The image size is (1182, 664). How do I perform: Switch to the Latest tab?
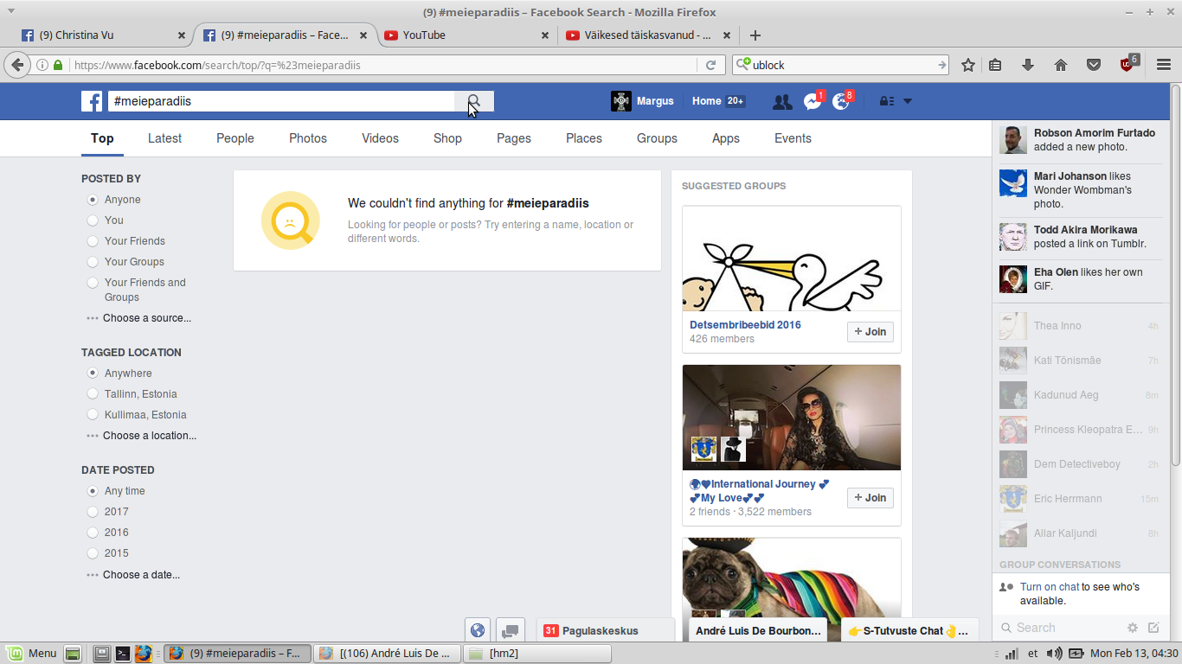coord(164,138)
